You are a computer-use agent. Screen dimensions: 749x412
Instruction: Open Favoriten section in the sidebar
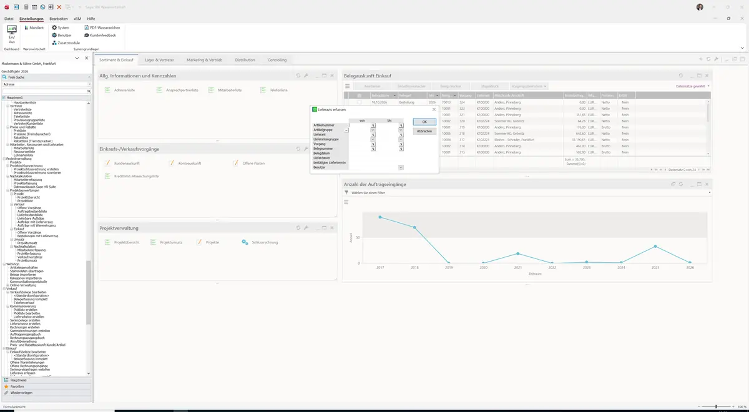(x=46, y=386)
